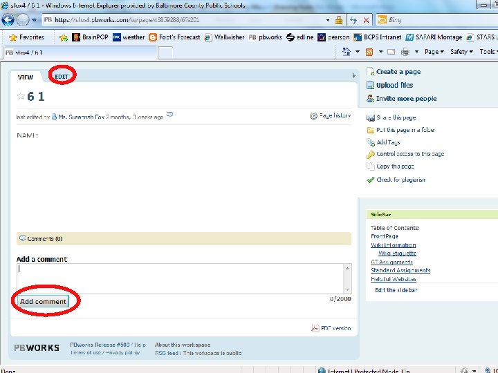Open a new blank browser tab
Viewport: 498px width, 373px height.
tap(165, 52)
